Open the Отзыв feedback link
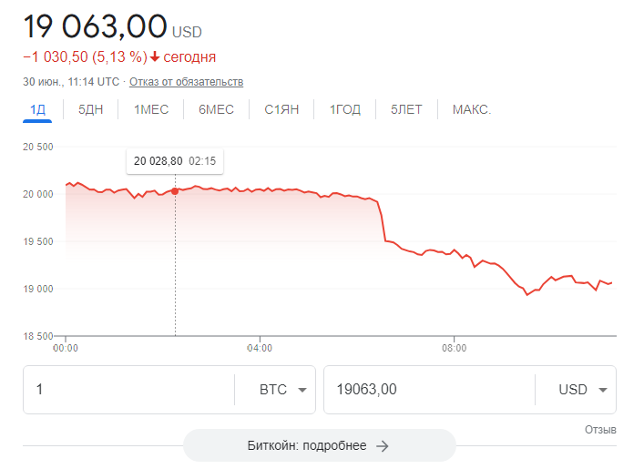 tap(600, 430)
